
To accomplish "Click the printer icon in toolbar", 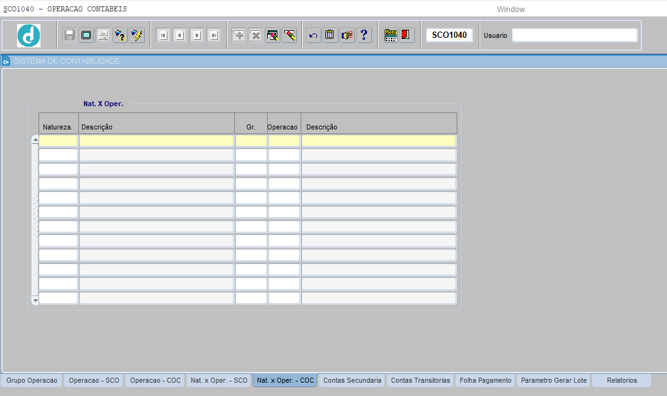I will tap(103, 35).
